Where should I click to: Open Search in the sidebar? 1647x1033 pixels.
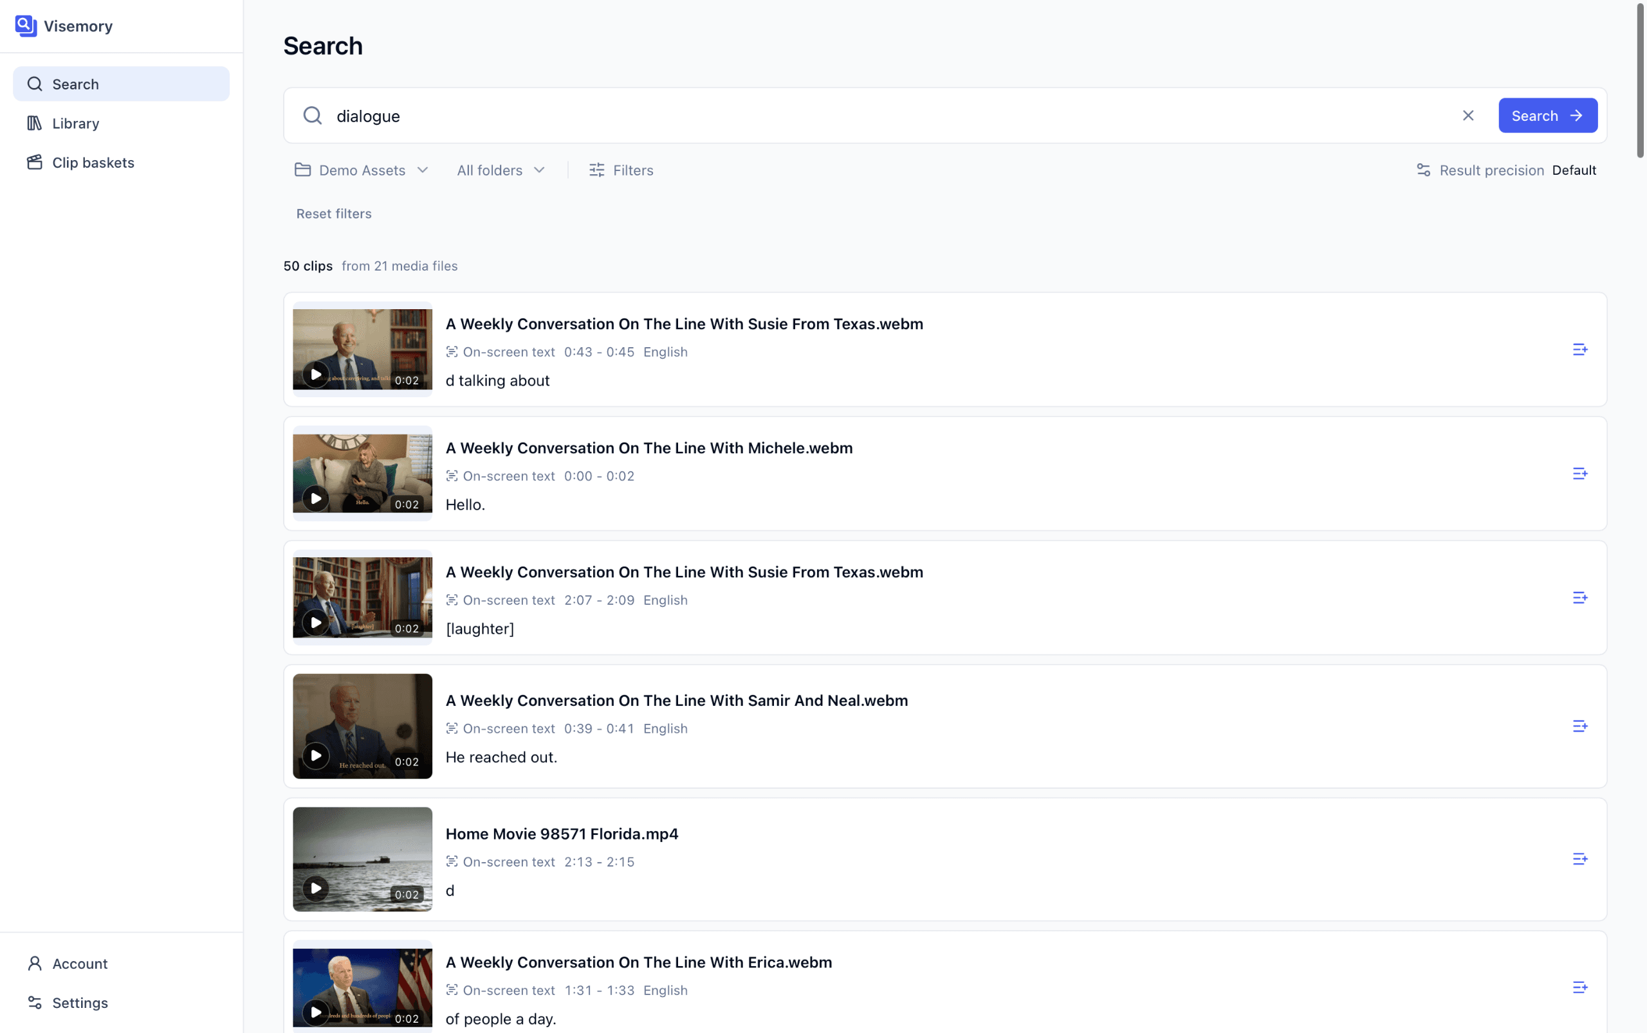tap(121, 84)
